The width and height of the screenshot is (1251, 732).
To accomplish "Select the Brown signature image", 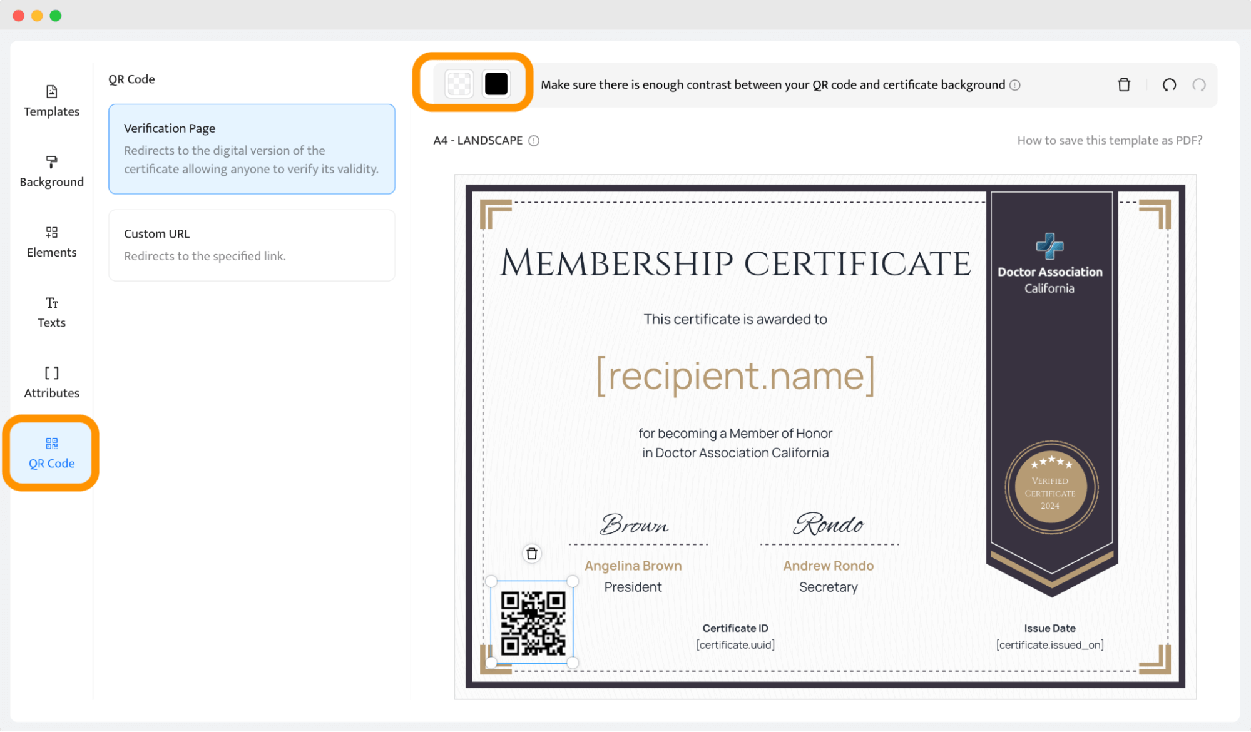I will [634, 524].
